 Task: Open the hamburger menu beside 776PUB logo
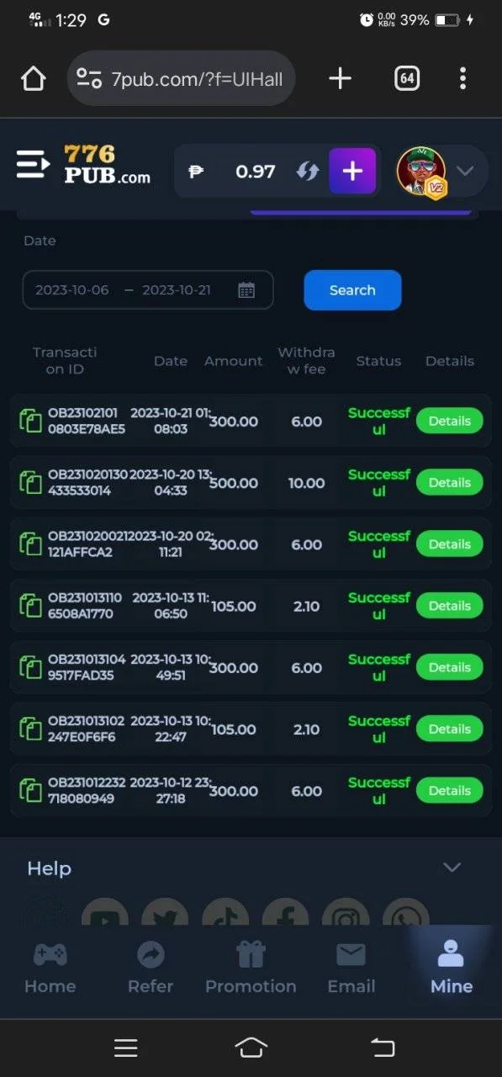click(x=33, y=165)
